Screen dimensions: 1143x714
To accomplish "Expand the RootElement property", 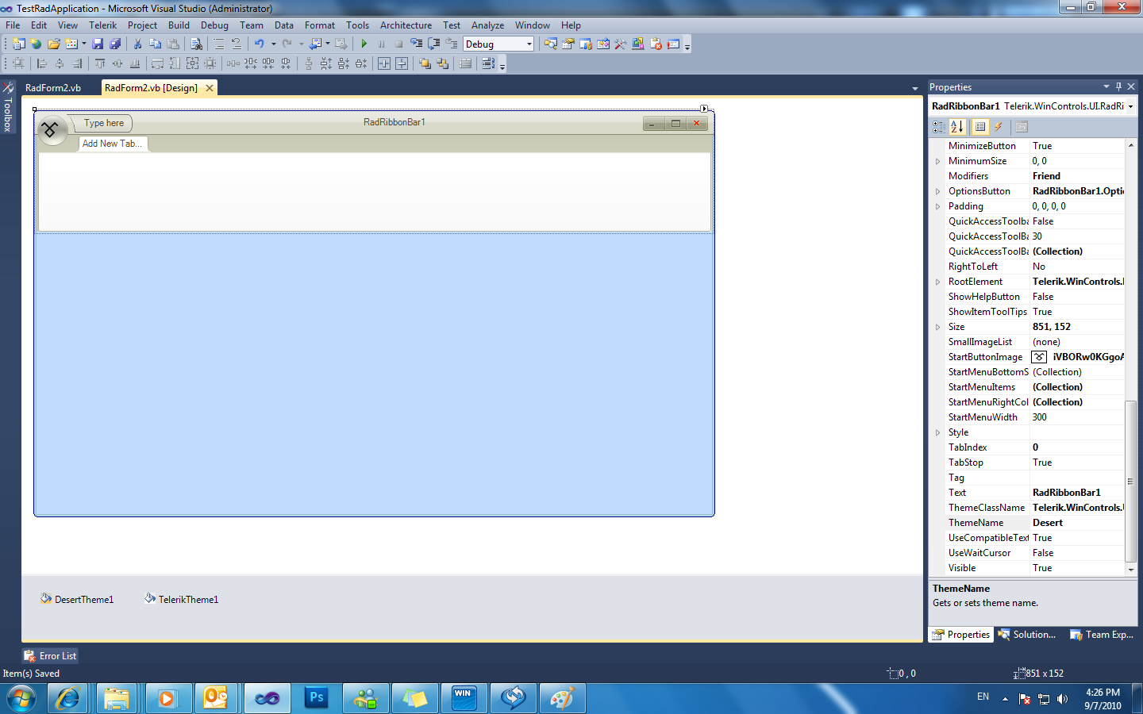I will tap(937, 282).
